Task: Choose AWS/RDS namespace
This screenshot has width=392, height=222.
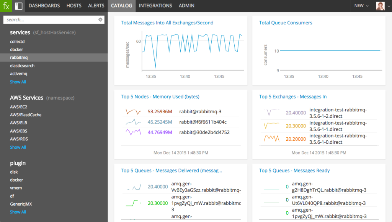Action: tap(19, 139)
